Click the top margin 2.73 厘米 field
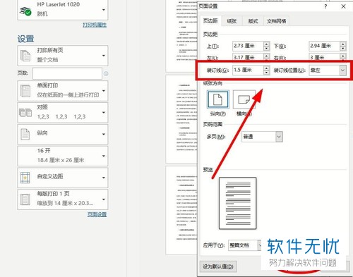 pos(248,46)
